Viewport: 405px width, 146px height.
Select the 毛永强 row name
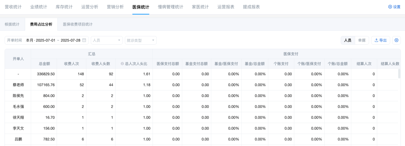pyautogui.click(x=18, y=107)
